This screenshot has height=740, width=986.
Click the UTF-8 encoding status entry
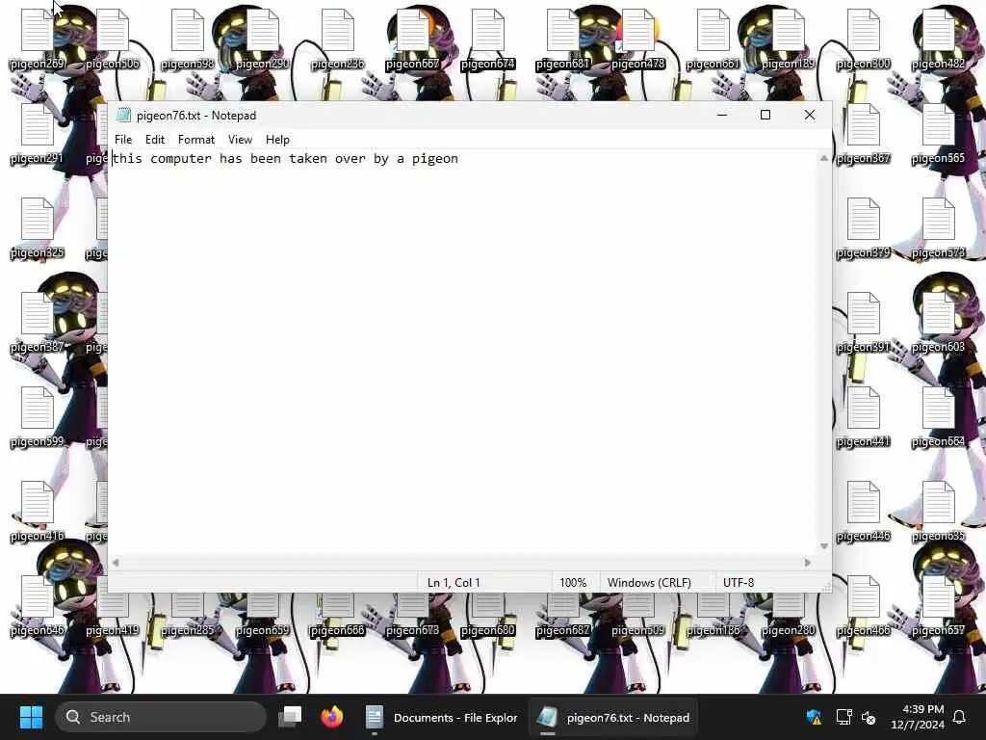click(x=739, y=583)
